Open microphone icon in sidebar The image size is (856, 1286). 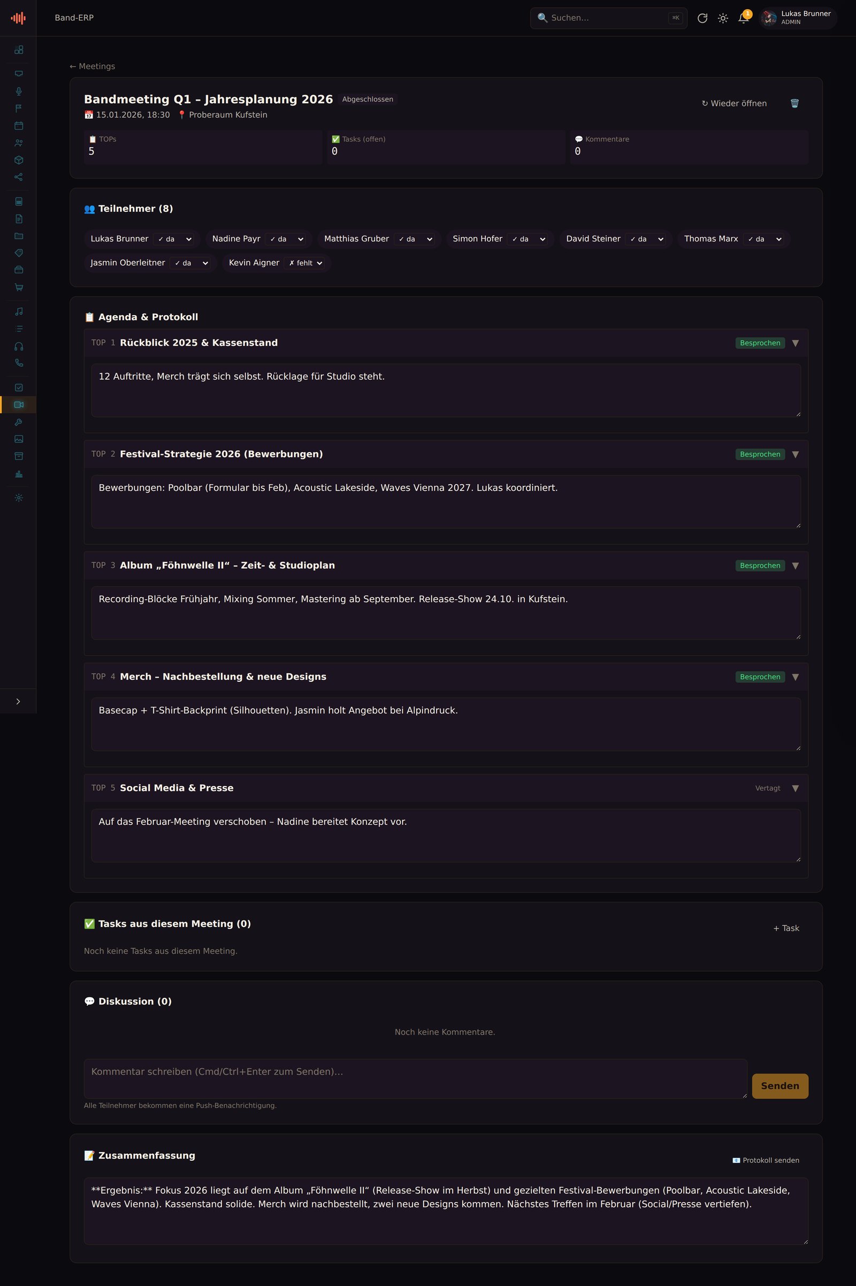[19, 91]
